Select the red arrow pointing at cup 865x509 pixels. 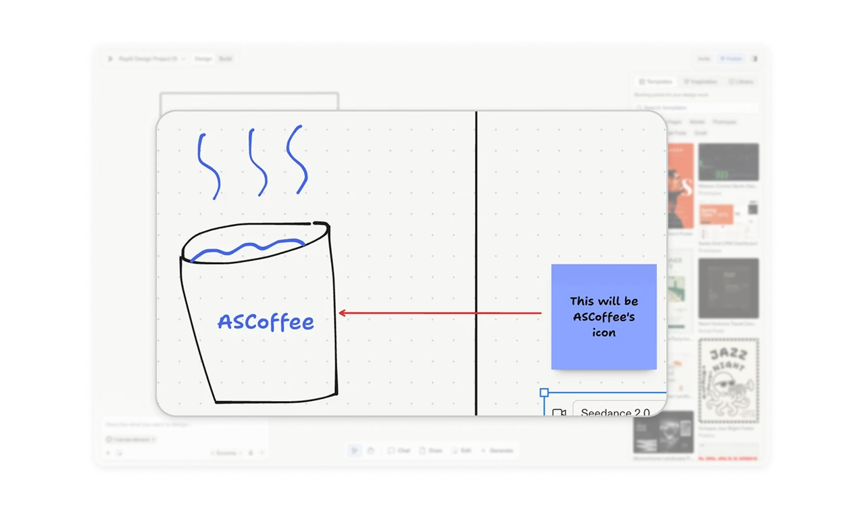click(440, 313)
